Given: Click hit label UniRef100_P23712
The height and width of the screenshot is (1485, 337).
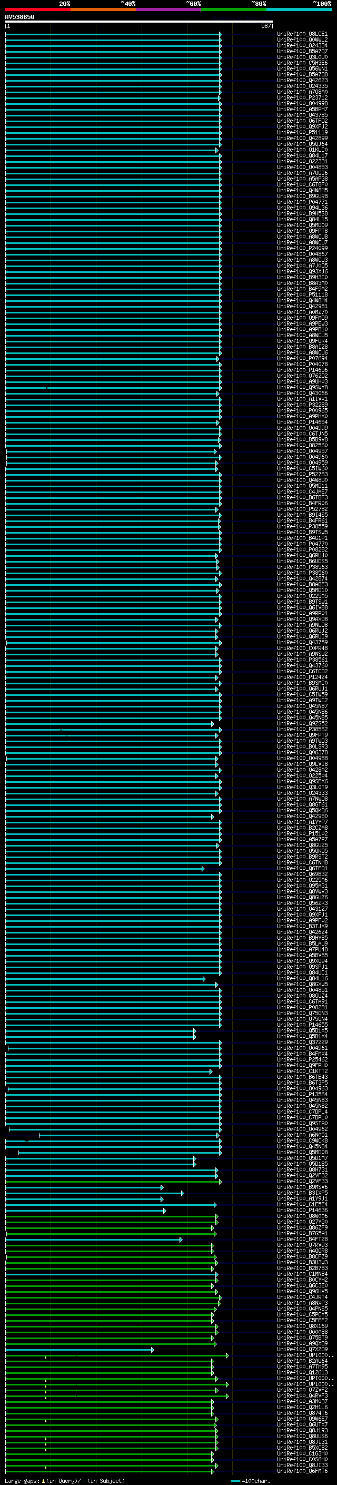Looking at the screenshot, I should pos(302,98).
